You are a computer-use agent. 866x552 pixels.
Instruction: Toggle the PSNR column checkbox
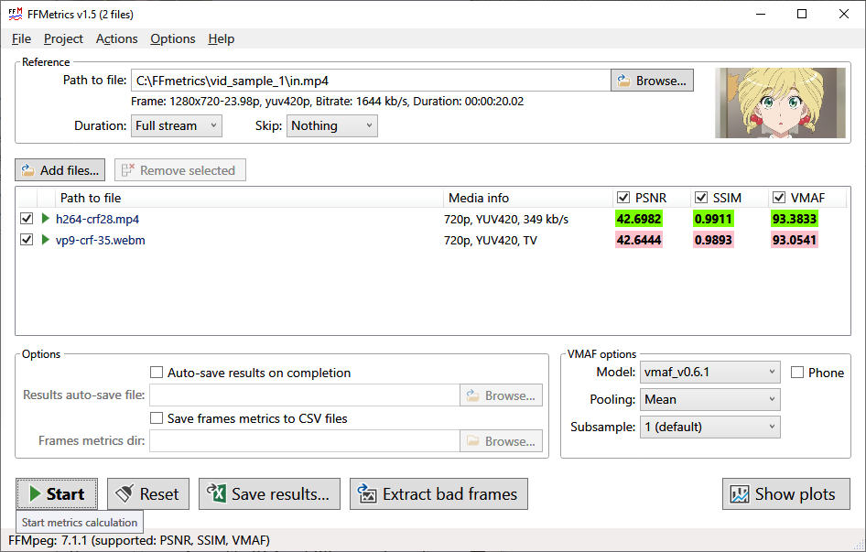pos(623,197)
